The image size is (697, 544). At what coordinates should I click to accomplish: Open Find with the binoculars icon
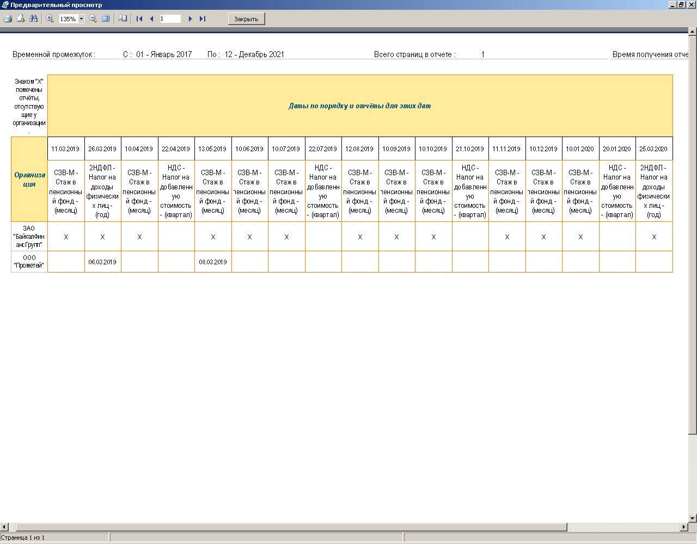coord(34,18)
